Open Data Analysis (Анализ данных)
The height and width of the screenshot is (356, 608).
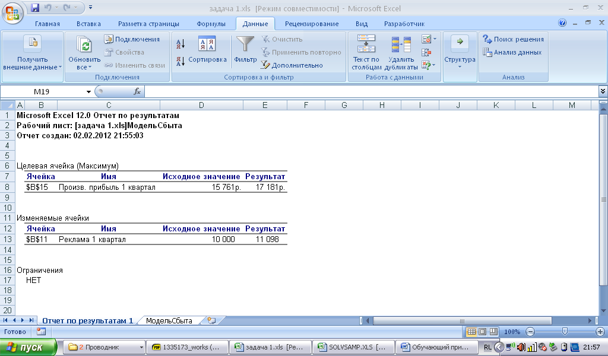click(x=512, y=52)
